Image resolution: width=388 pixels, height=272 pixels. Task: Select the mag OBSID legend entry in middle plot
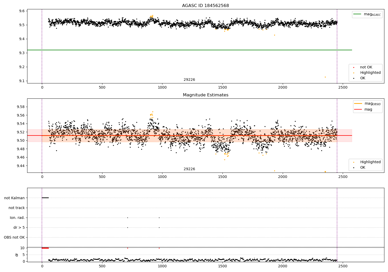(x=368, y=104)
